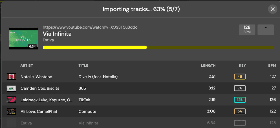
Task: Sort tracks by KEY column
Action: [242, 66]
